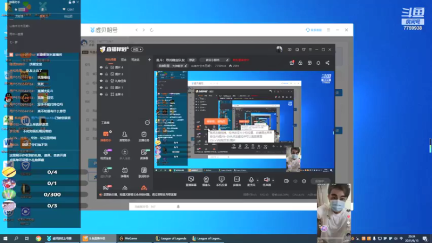Click the user avatar in 直播伴侣
The width and height of the screenshot is (432, 243).
click(x=279, y=49)
